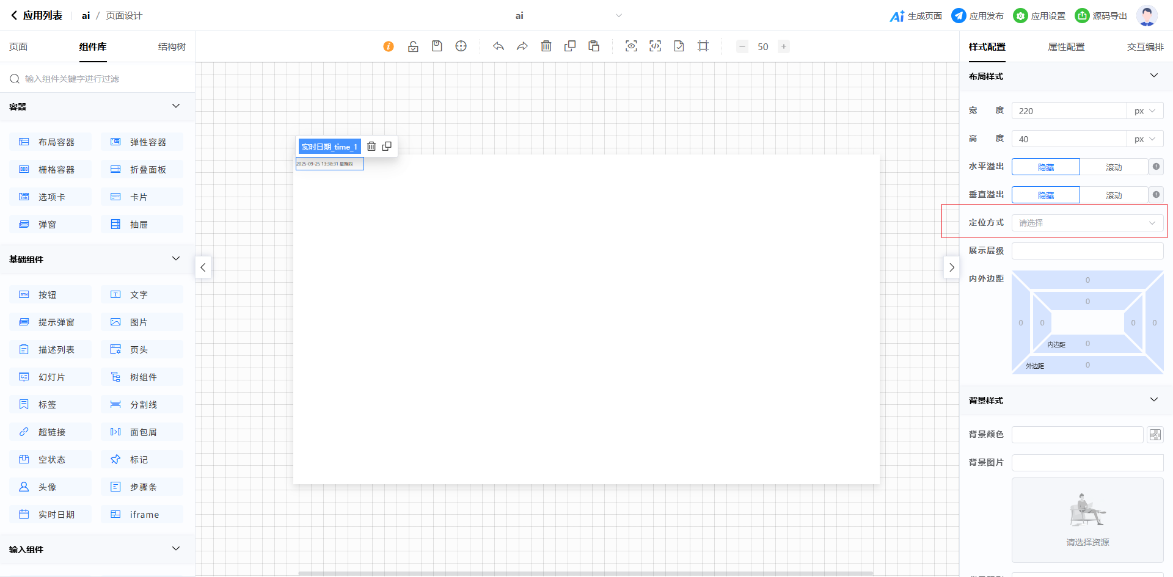Image resolution: width=1173 pixels, height=577 pixels.
Task: Click the undo arrow in toolbar
Action: 499,46
